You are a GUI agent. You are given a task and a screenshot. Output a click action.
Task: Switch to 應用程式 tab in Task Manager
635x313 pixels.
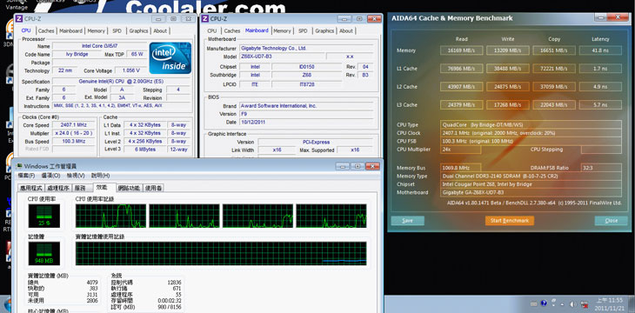coord(31,188)
